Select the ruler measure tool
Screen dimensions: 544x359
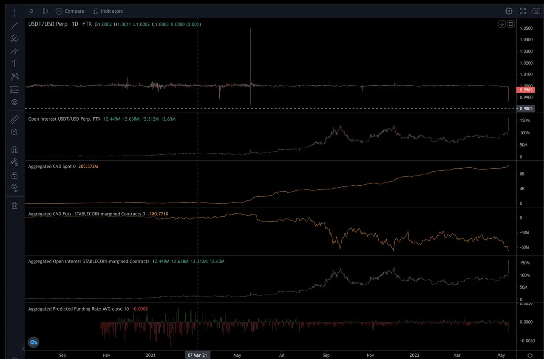14,119
